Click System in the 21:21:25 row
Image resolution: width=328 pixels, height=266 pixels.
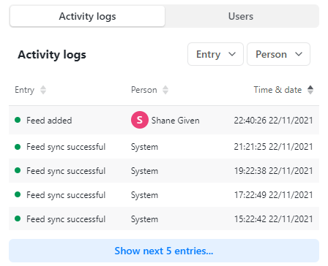[x=144, y=147]
